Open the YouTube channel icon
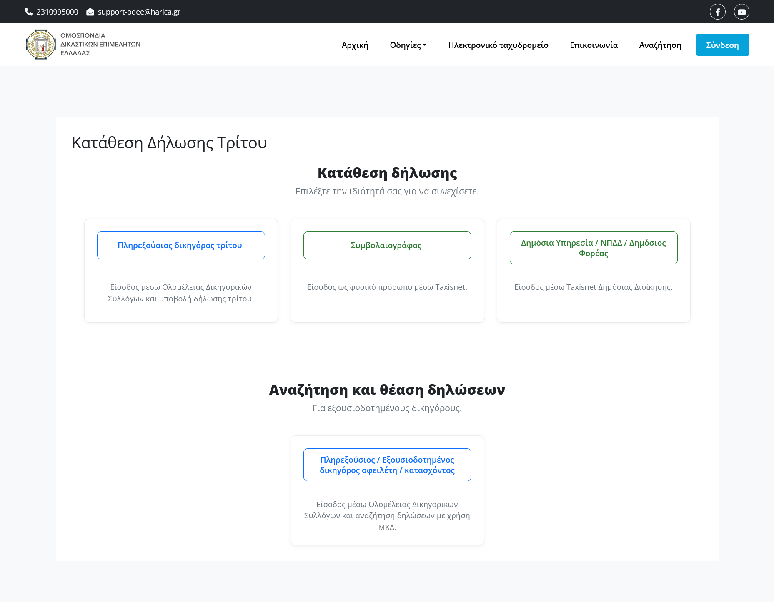Screen dimensions: 774x602 click(741, 12)
